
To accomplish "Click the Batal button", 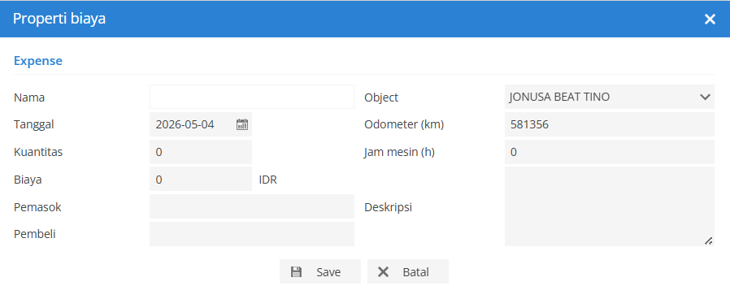I will click(408, 271).
